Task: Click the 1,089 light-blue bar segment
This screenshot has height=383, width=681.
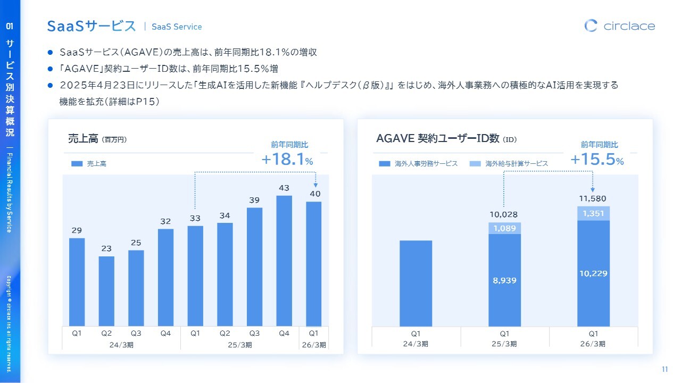Action: (x=504, y=228)
